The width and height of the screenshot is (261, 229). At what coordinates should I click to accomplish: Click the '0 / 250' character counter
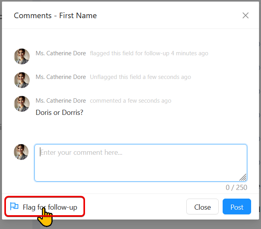coord(236,188)
